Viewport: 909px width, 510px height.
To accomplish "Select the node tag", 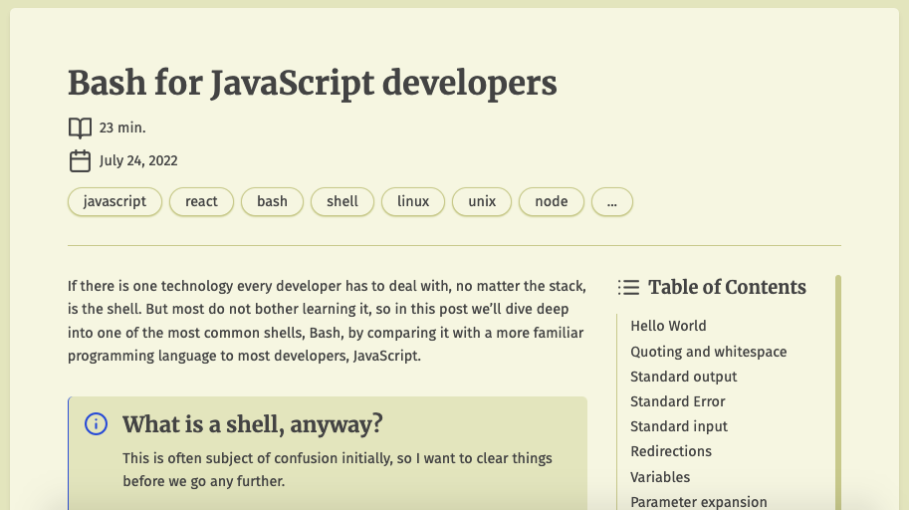I will pos(552,201).
